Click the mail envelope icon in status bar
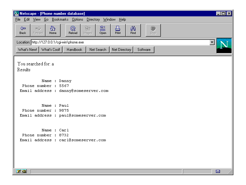246x185 pixels. click(x=218, y=171)
